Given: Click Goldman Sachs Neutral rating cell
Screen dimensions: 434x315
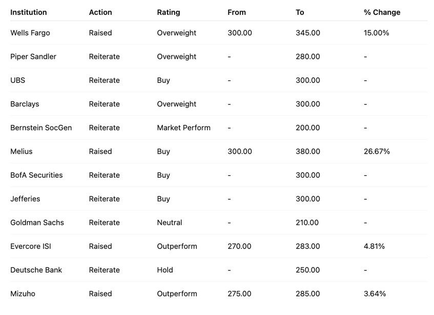Looking at the screenshot, I should (x=170, y=222).
